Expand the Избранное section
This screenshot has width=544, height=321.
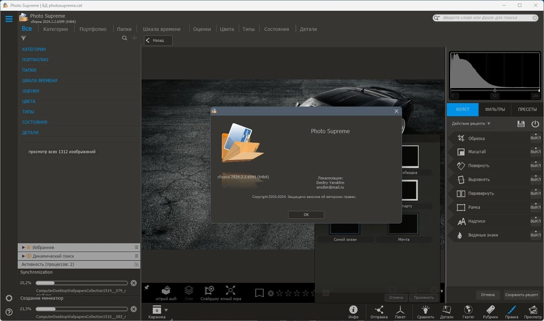(24, 248)
